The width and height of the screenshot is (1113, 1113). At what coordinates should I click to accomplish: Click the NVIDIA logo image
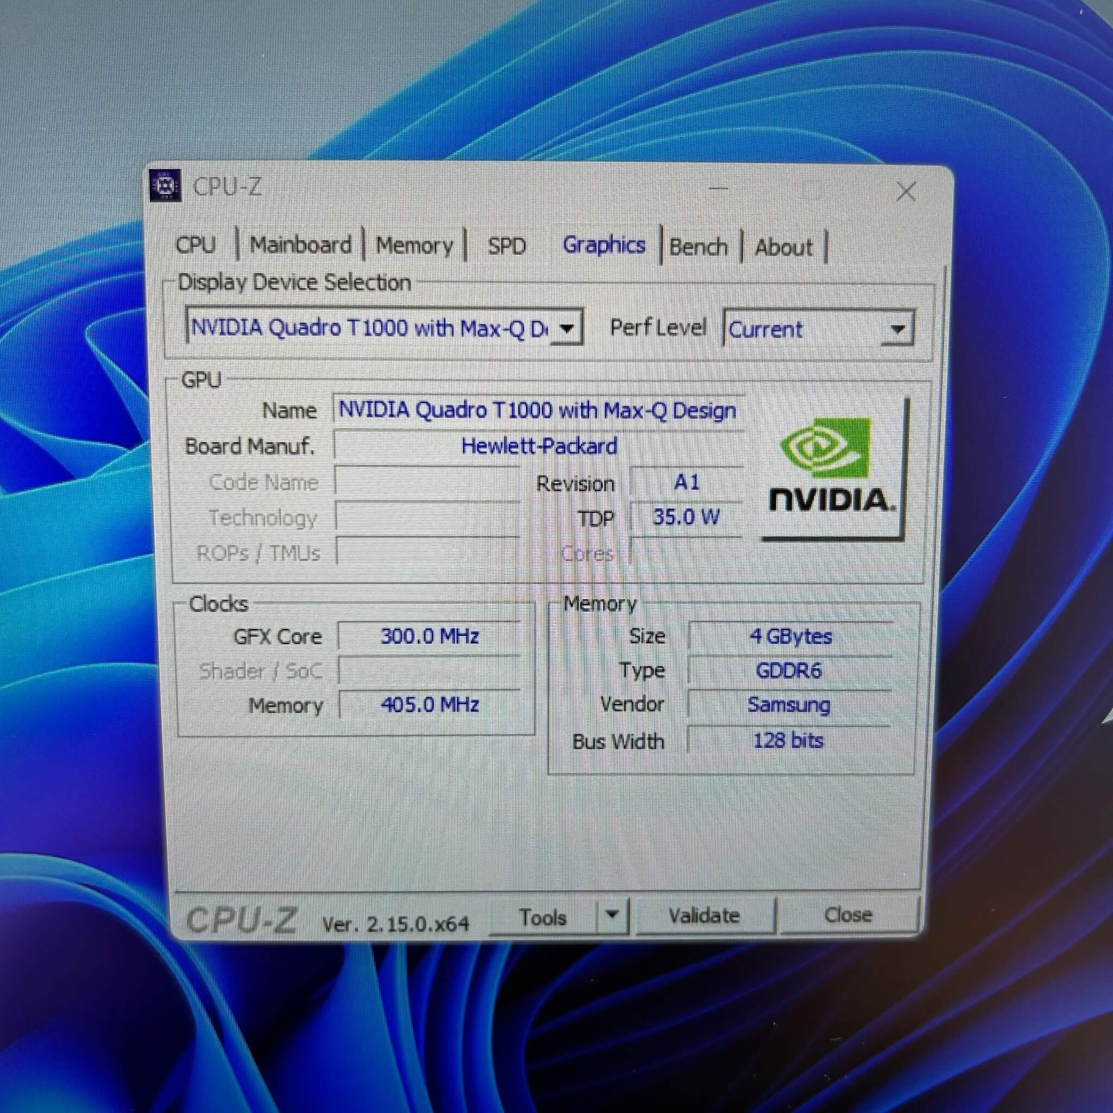coord(833,469)
